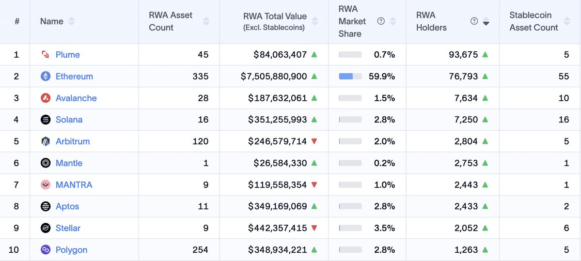Open the Aptos network link
Screen dimensions: 581x261
point(67,206)
